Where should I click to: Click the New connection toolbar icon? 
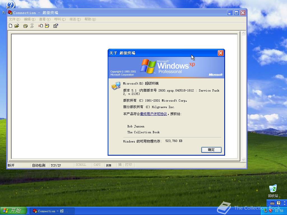pos(11,26)
